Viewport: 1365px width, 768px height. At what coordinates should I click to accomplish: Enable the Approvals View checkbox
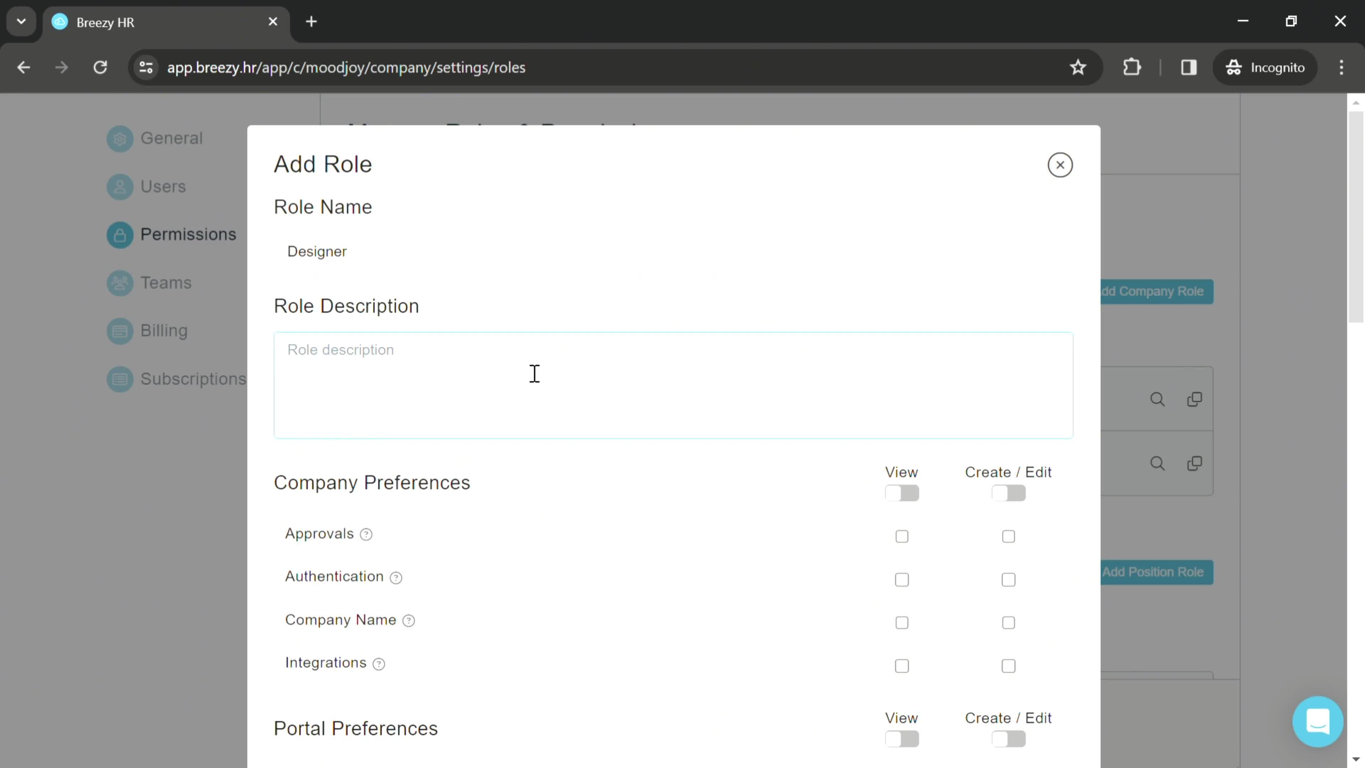(x=902, y=535)
